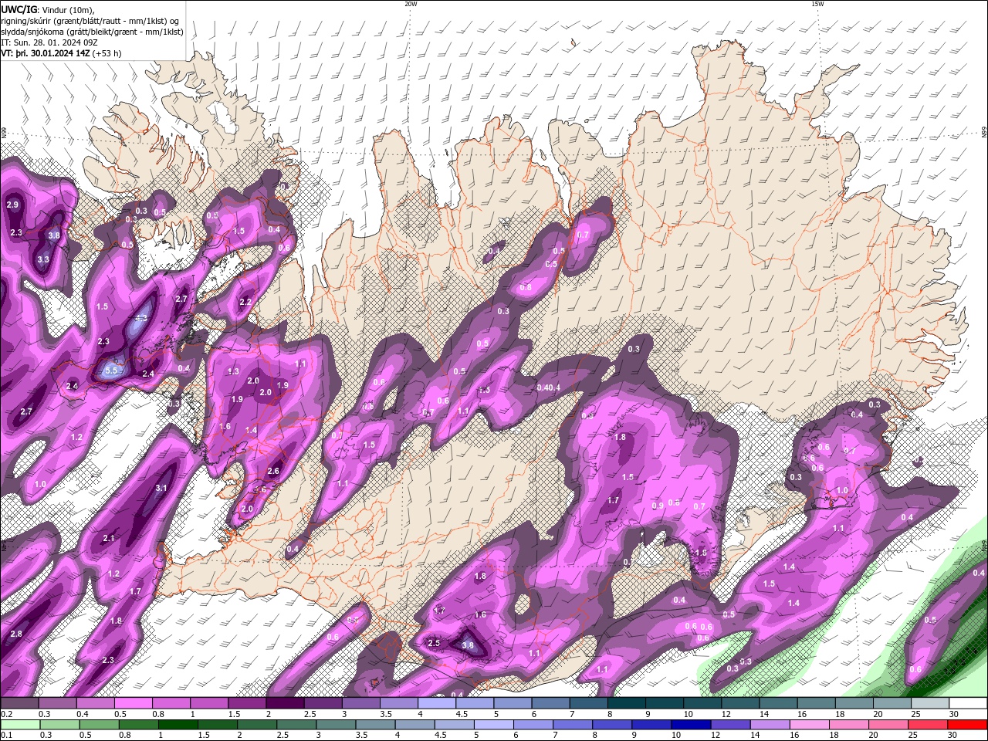988x741 pixels.
Task: Click the '20W' longitude label
Action: [x=411, y=4]
